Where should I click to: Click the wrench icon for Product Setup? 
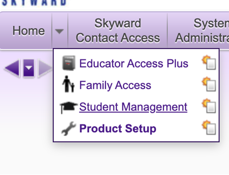click(x=69, y=129)
